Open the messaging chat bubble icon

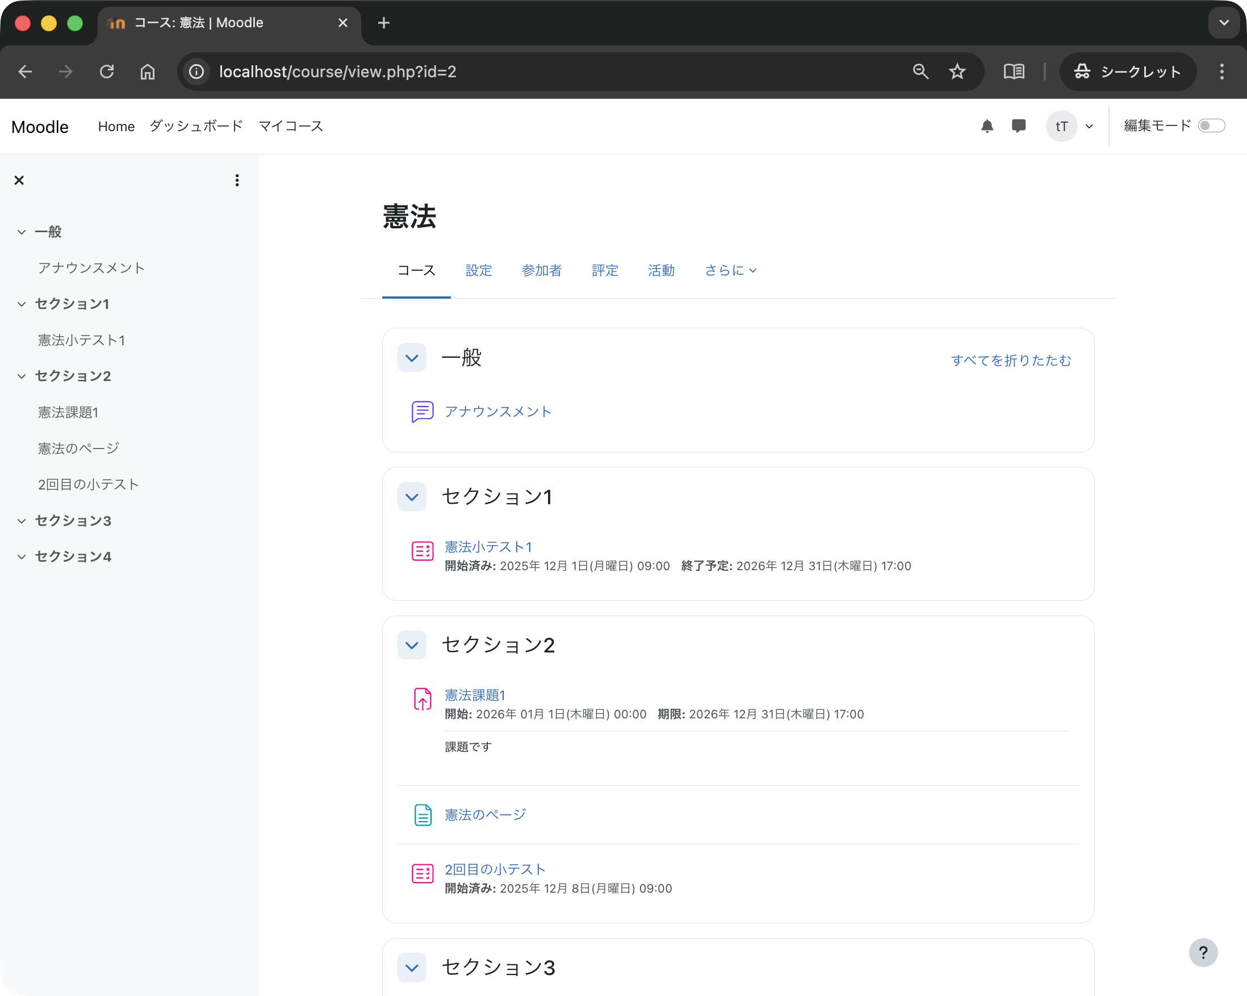click(x=1019, y=126)
